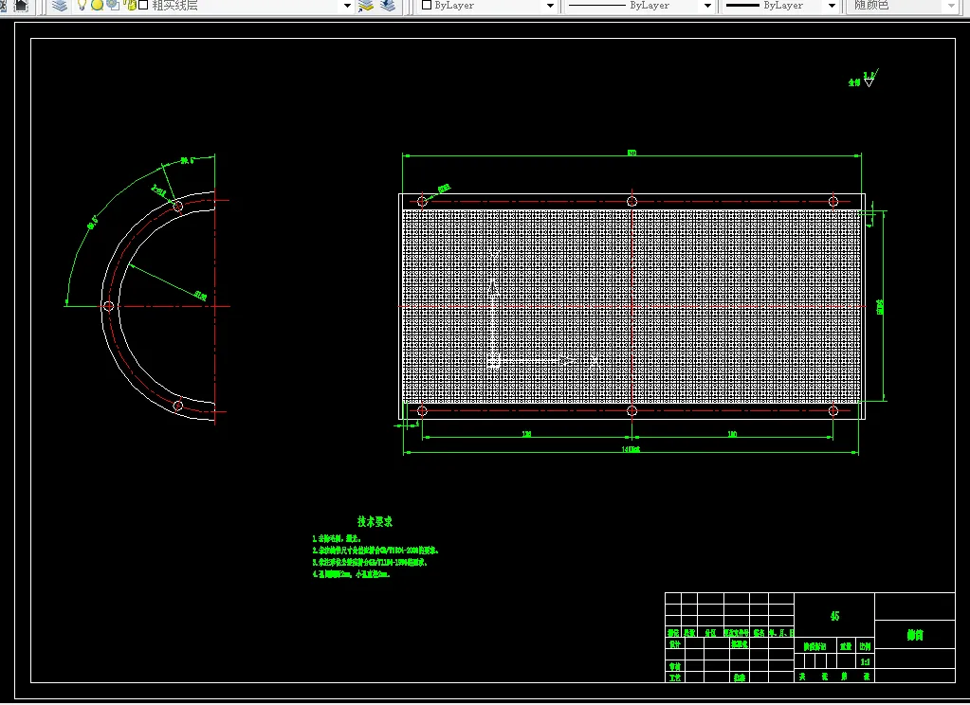The height and width of the screenshot is (705, 970).
Task: Click Make Object's Layer Current icon
Action: 366,6
